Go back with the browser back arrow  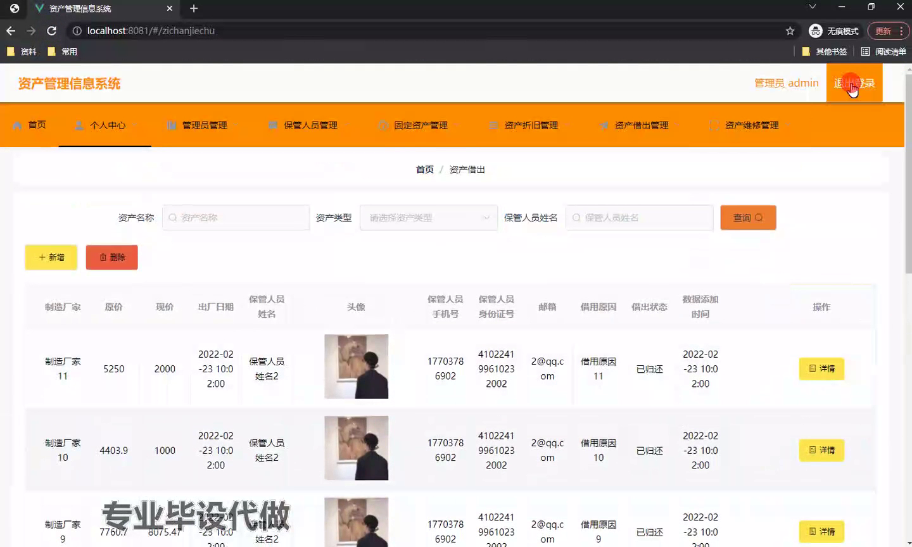click(x=11, y=30)
